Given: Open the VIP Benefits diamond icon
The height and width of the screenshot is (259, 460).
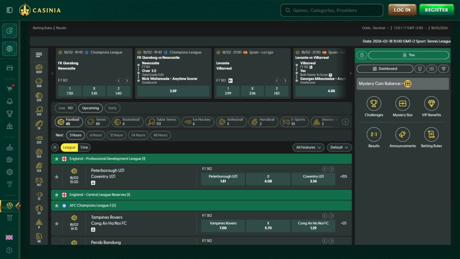Looking at the screenshot, I should [431, 104].
